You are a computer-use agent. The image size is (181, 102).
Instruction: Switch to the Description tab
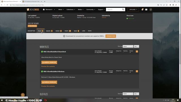coord(31,31)
